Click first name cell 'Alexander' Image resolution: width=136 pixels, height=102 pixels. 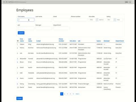pyautogui.click(x=23, y=59)
